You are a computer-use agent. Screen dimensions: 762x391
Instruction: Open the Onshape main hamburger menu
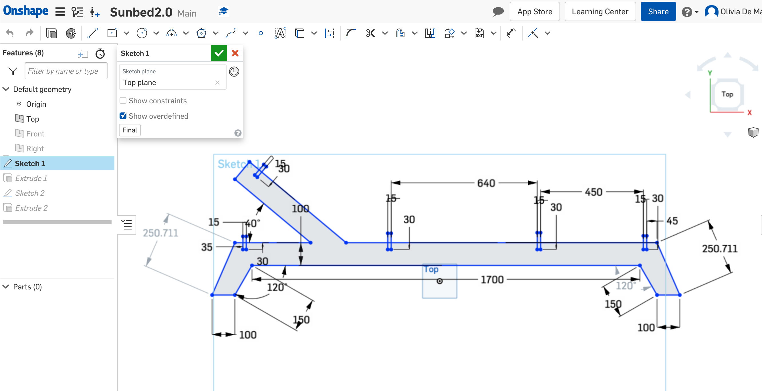coord(60,12)
